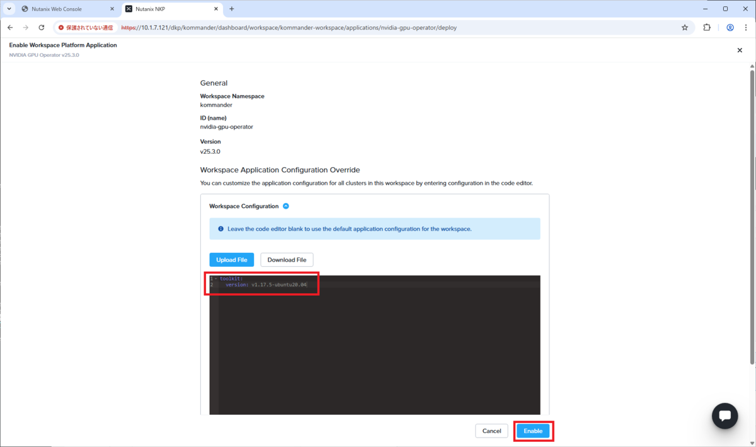The height and width of the screenshot is (447, 756).
Task: Collapse the toolkit YAML fold arrow
Action: [x=216, y=278]
